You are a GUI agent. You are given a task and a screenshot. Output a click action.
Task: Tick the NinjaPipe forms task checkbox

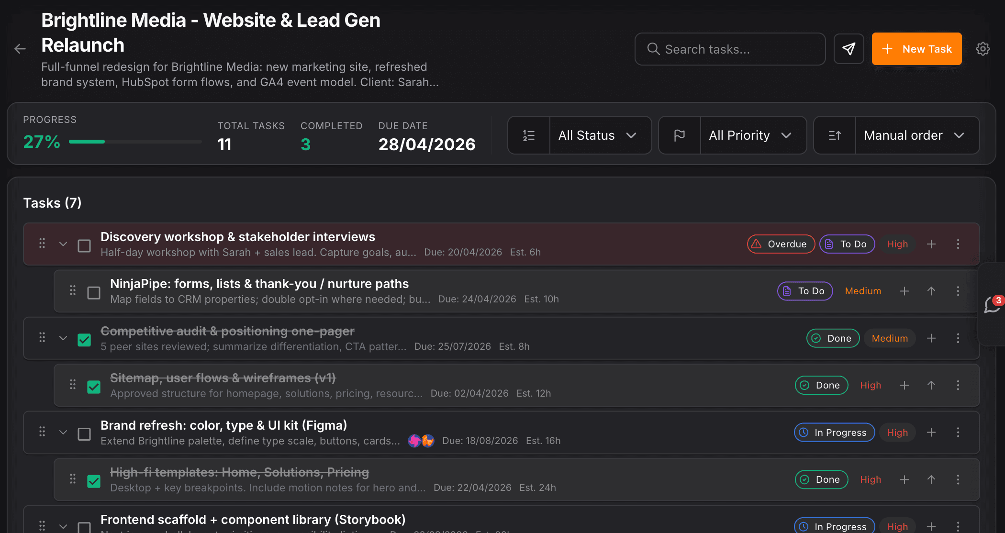tap(94, 293)
